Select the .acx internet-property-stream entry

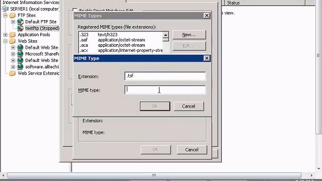121,50
